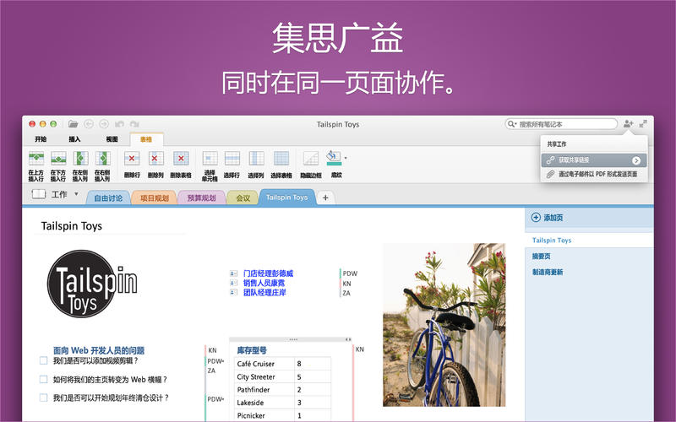
Task: Send page as PDF by email option
Action: click(594, 175)
